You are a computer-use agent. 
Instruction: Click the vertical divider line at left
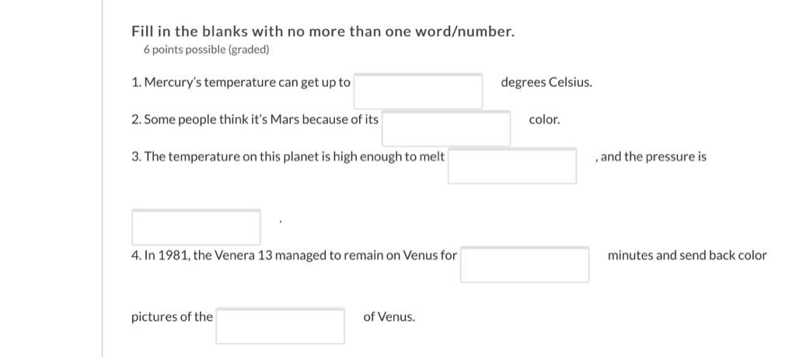point(103,178)
